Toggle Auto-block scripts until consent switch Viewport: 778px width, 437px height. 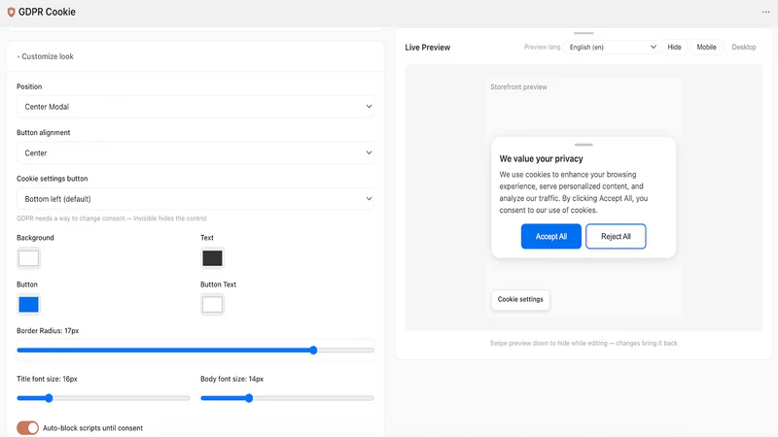(27, 428)
